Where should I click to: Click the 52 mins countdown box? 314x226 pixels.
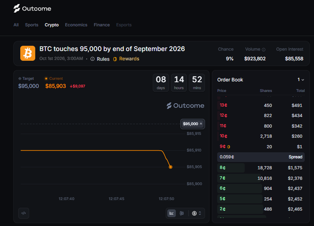click(197, 83)
